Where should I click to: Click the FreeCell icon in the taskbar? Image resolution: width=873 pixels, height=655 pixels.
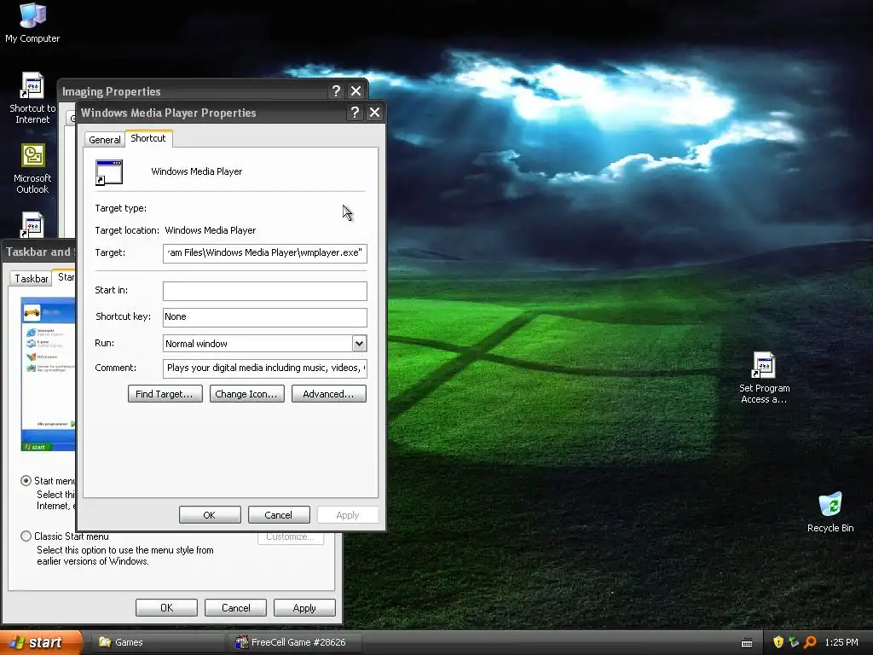[x=241, y=642]
